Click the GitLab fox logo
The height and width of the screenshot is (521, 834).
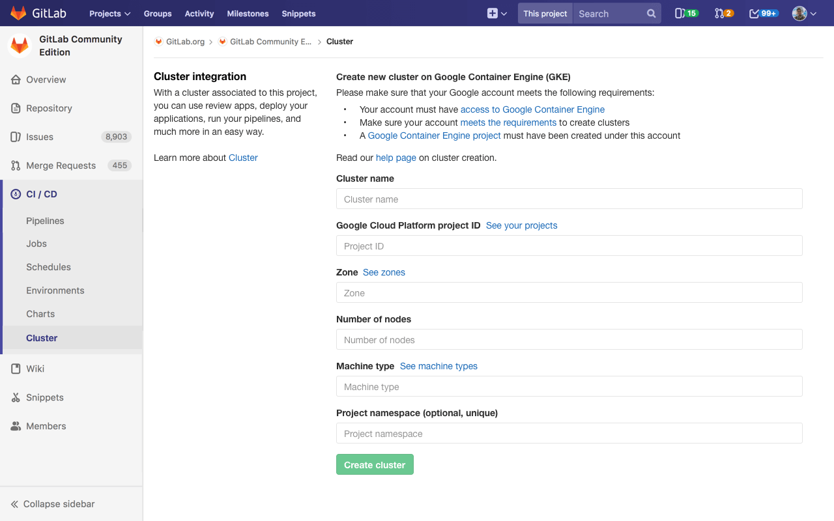point(17,12)
